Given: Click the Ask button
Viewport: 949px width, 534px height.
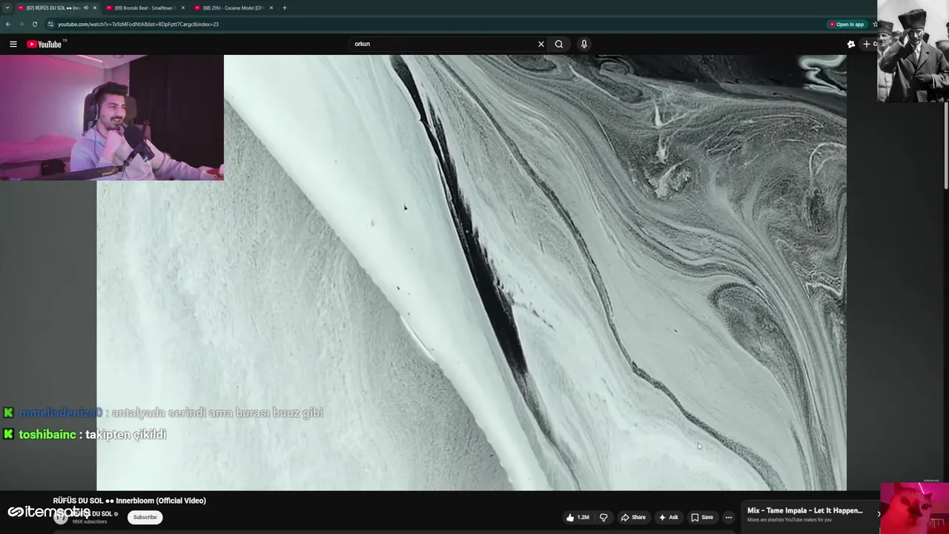Looking at the screenshot, I should (x=668, y=518).
